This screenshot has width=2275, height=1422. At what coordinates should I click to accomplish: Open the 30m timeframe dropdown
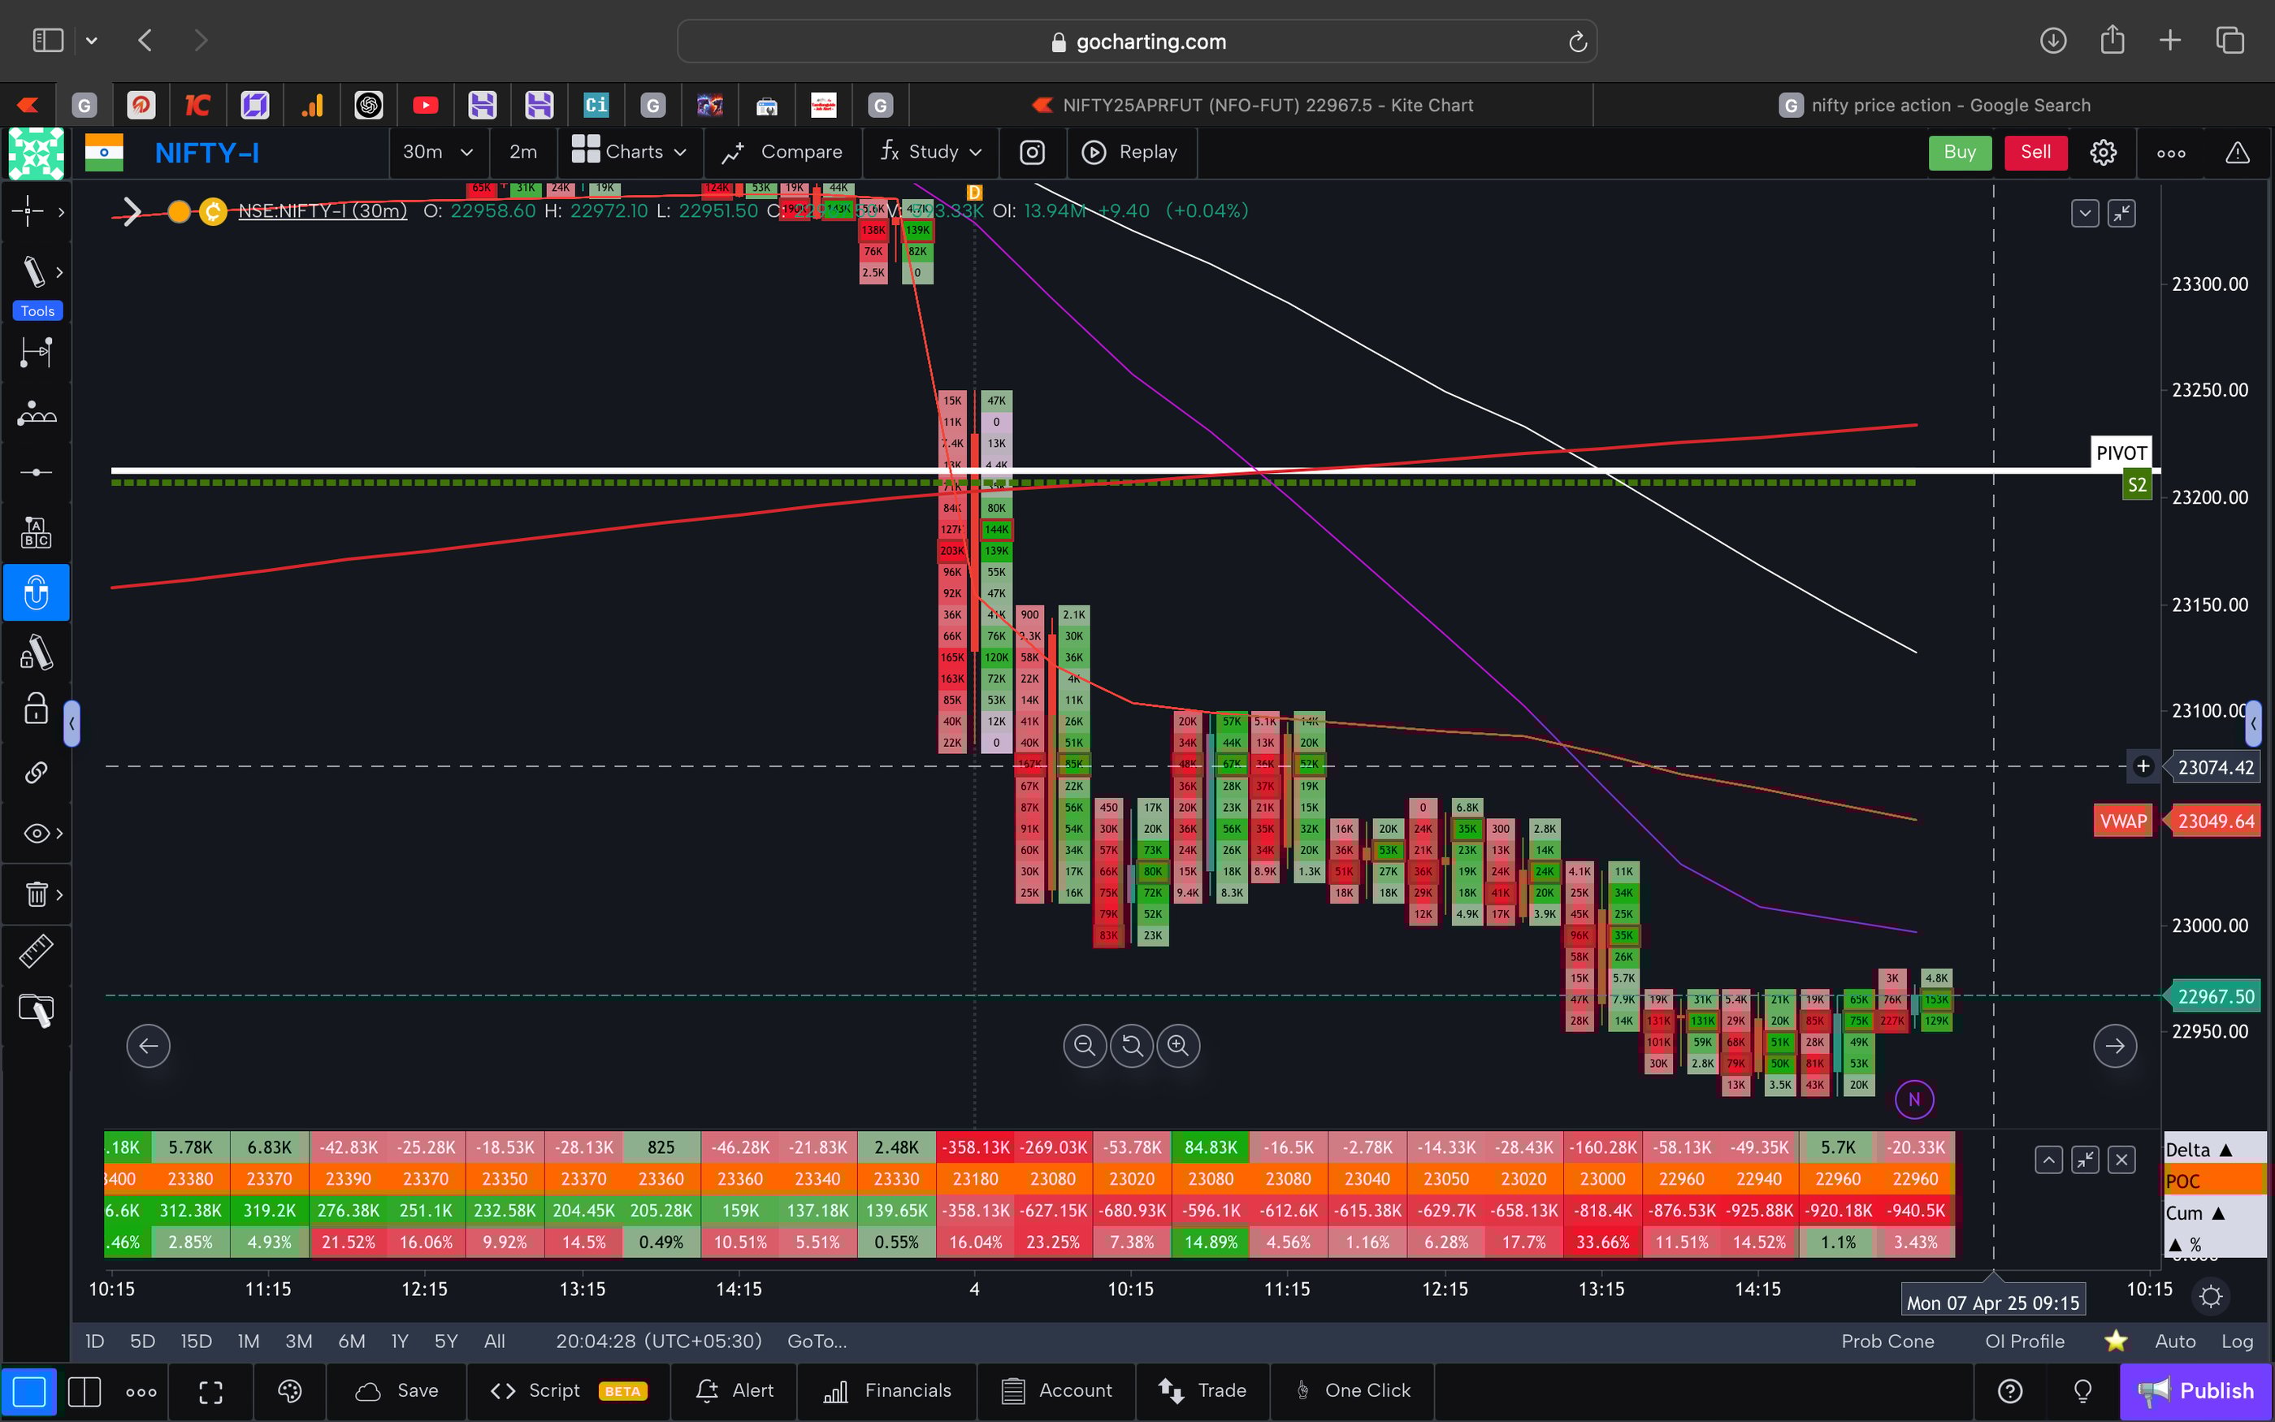[438, 151]
